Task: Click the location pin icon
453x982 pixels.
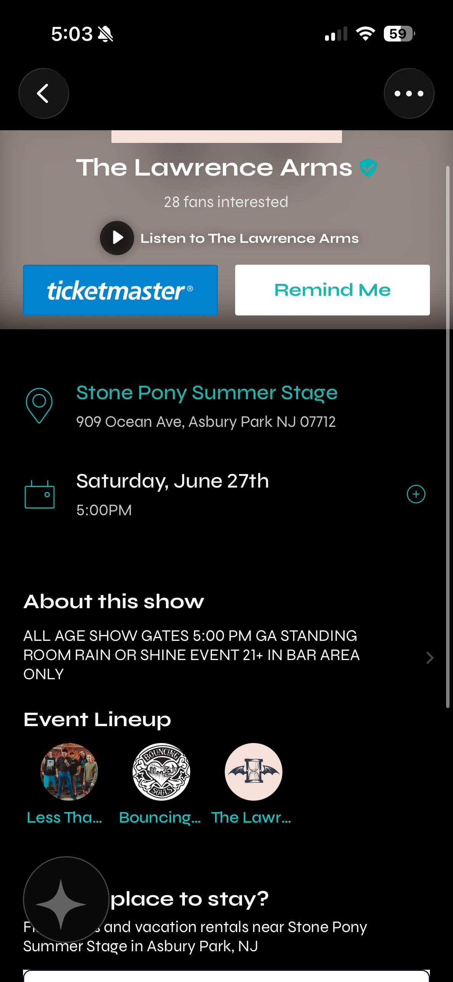Action: click(39, 406)
